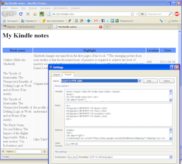Viewport: 182px width, 164px height.
Task: Switch to the Import tab
Action: 57,75
